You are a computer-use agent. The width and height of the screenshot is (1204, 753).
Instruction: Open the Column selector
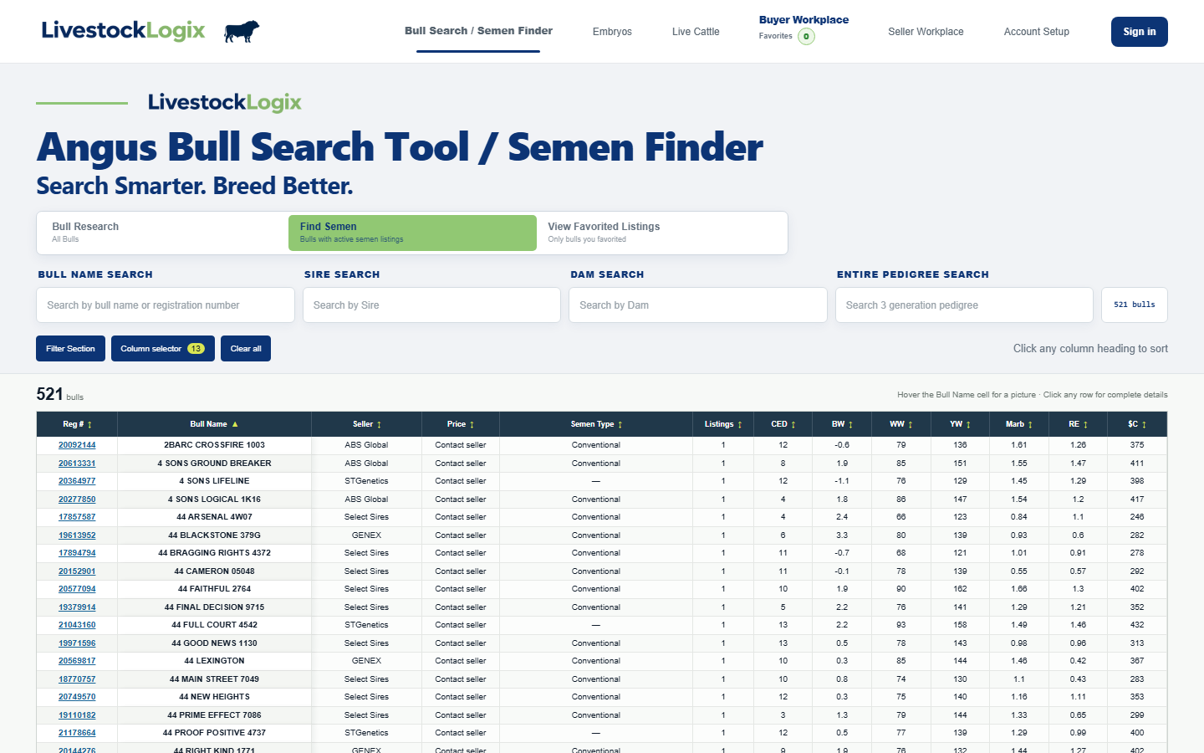point(162,349)
